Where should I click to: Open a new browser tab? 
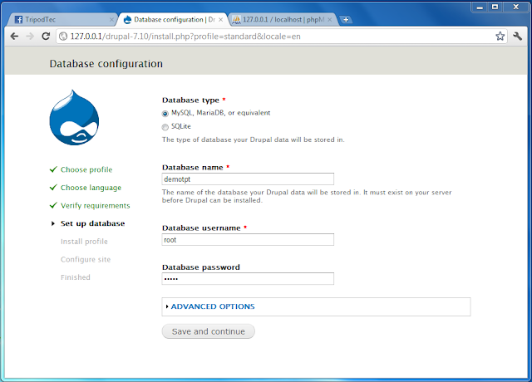pos(346,20)
